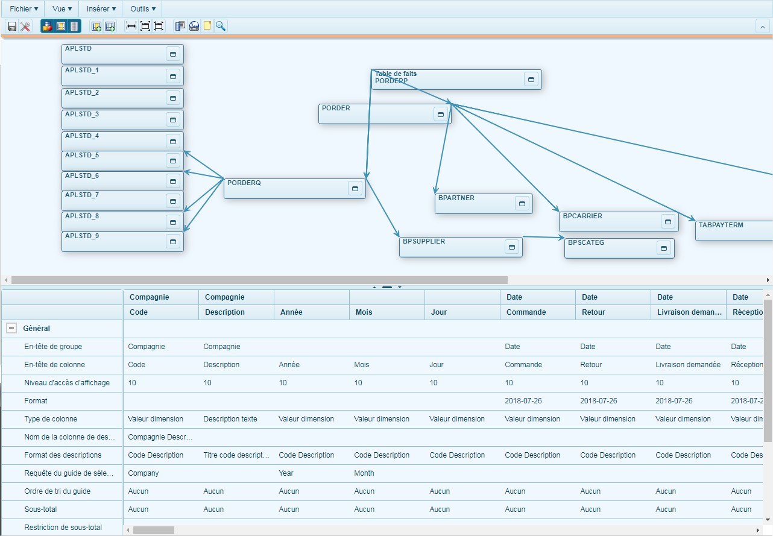Click the window icon on the BPARTNER table
Screen dimensions: 773x536
pos(522,204)
